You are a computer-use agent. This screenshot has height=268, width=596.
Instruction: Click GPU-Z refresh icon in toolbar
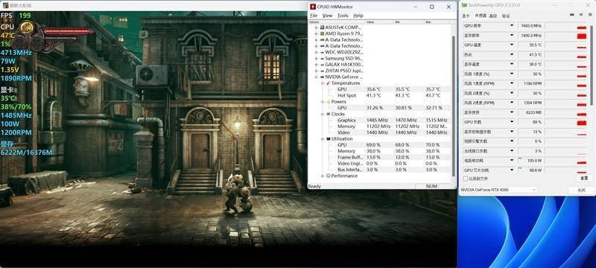pyautogui.click(x=581, y=14)
